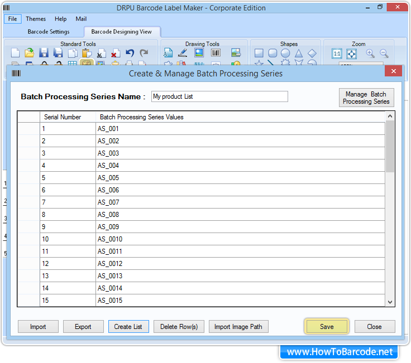The width and height of the screenshot is (411, 363).
Task: Select the barcode drawing tool
Action: pos(216,54)
